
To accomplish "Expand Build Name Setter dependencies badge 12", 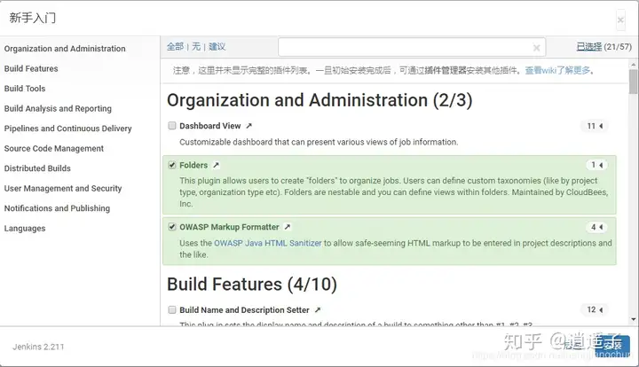I will 595,309.
